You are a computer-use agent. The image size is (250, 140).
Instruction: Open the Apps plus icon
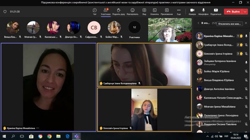pyautogui.click(x=167, y=10)
